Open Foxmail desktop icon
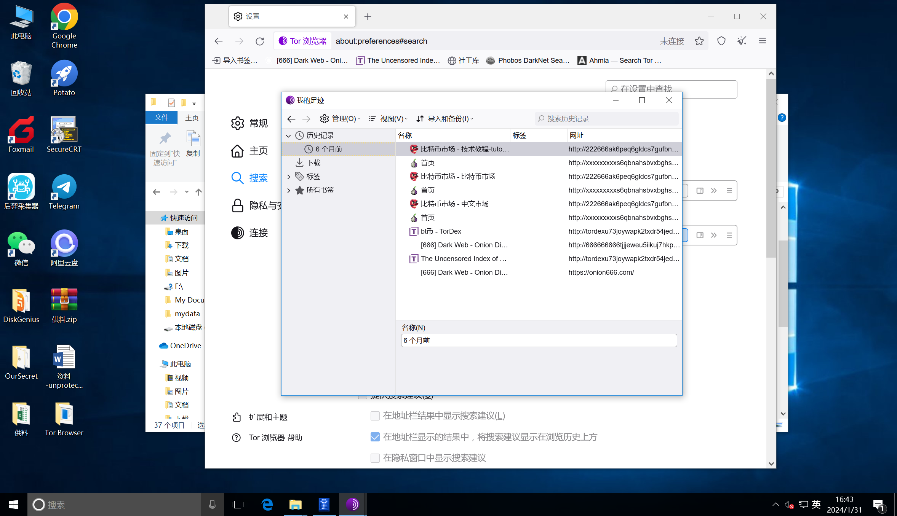 [x=21, y=135]
